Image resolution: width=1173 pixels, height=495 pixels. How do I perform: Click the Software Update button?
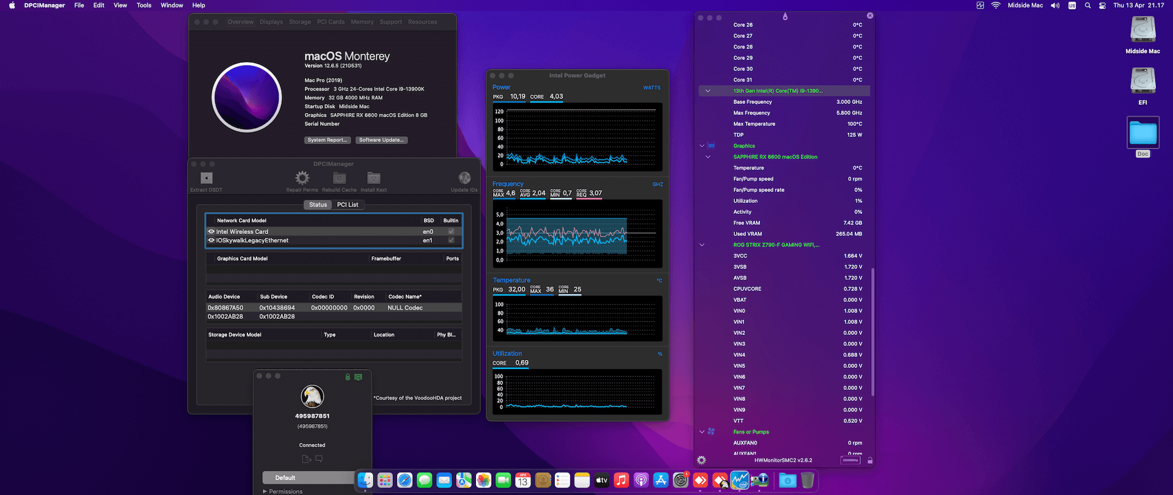(x=381, y=140)
